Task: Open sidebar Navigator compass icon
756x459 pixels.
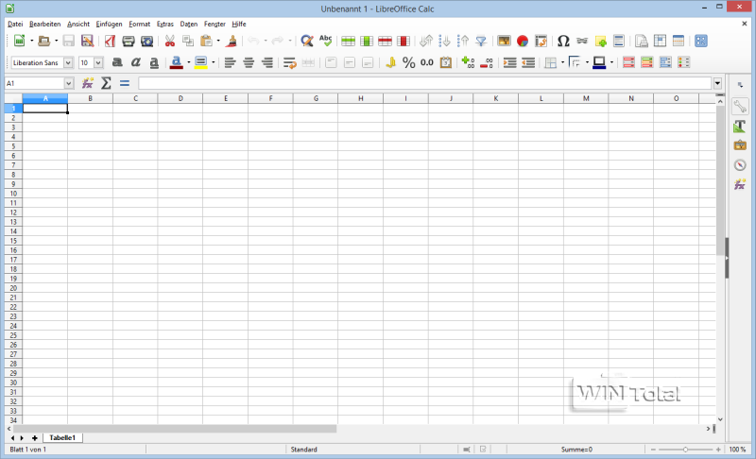Action: [x=740, y=164]
